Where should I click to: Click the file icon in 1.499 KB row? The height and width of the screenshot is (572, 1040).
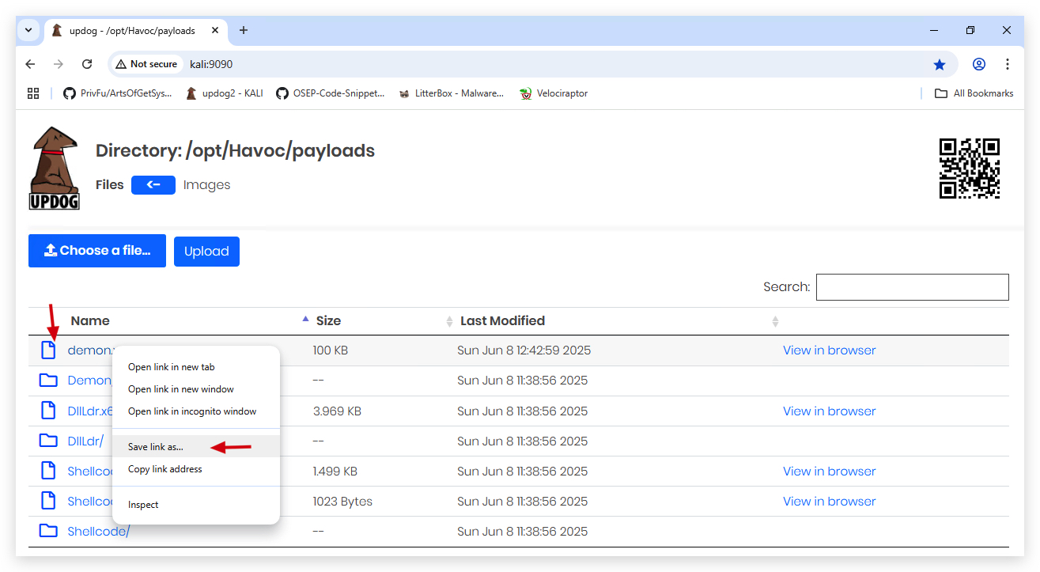(x=48, y=471)
